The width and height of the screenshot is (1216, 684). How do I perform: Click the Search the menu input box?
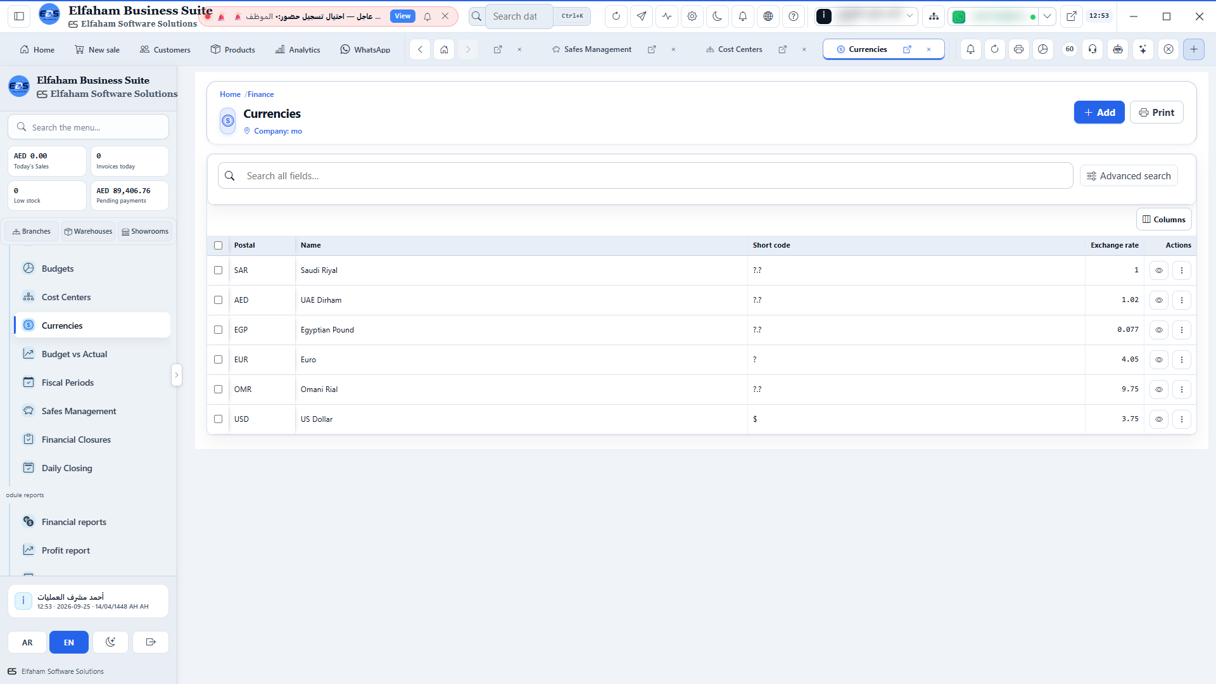[88, 127]
